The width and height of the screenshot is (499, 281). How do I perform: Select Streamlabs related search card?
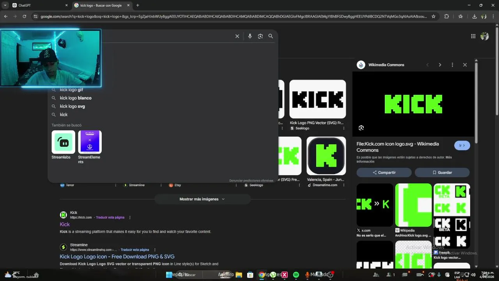[63, 145]
